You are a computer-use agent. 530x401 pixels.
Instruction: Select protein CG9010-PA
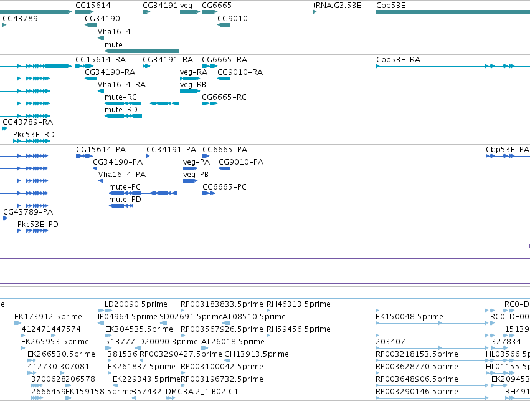(x=241, y=162)
